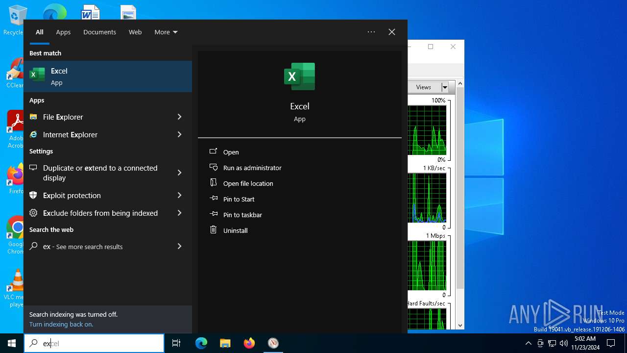Viewport: 627px width, 353px height.
Task: Open the Resource Monitor taskbar icon
Action: (273, 343)
